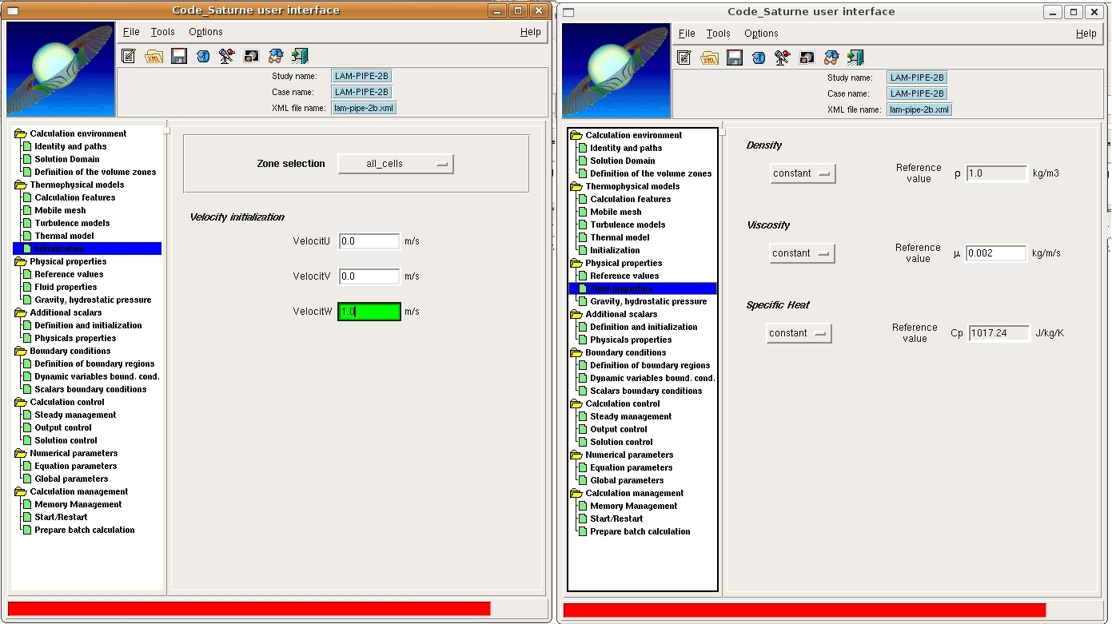The width and height of the screenshot is (1112, 624).
Task: Open File menu in left window
Action: coord(131,32)
